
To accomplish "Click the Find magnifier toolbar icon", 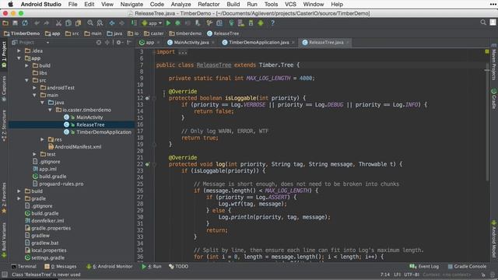I will pos(90,23).
